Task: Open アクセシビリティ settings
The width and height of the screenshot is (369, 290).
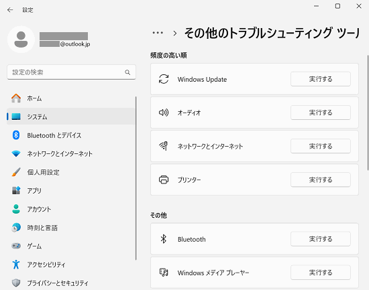Action: click(x=71, y=265)
